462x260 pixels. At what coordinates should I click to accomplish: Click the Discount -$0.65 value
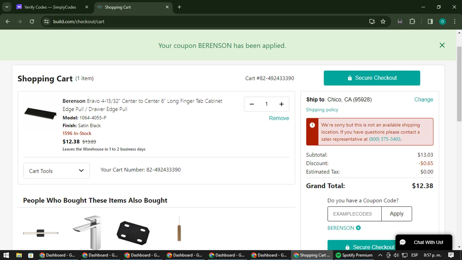[x=426, y=163]
